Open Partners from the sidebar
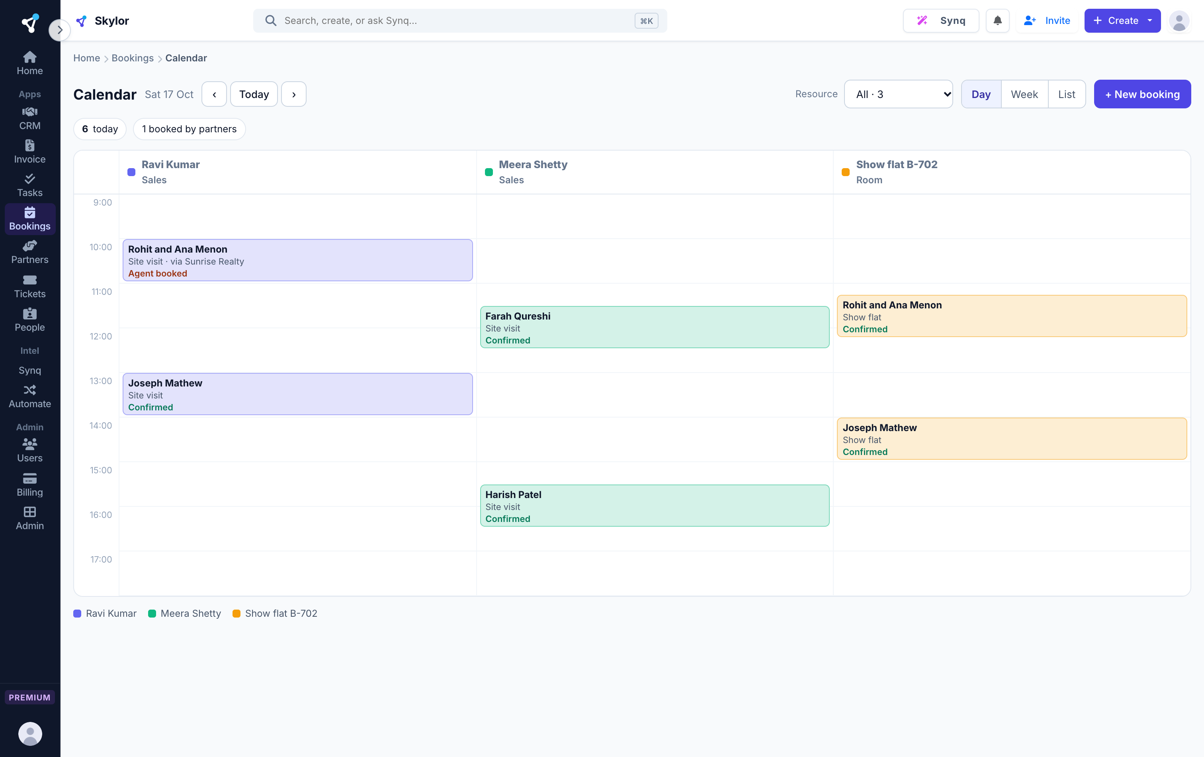This screenshot has height=757, width=1204. click(29, 252)
